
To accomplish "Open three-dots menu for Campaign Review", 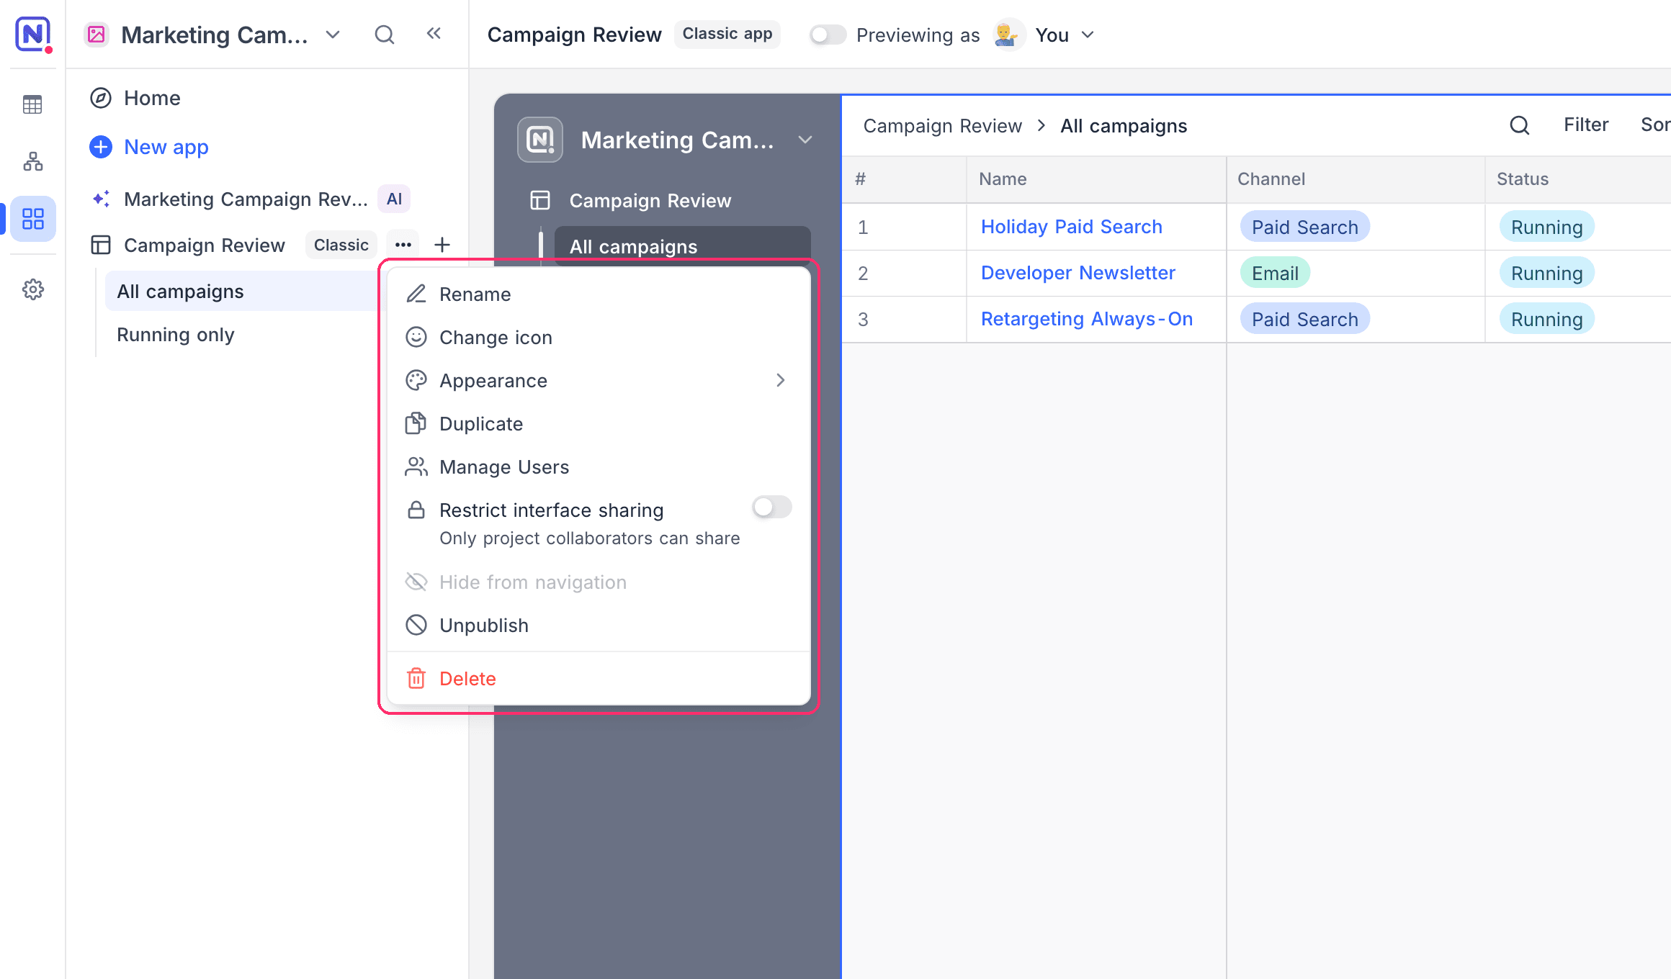I will [403, 245].
